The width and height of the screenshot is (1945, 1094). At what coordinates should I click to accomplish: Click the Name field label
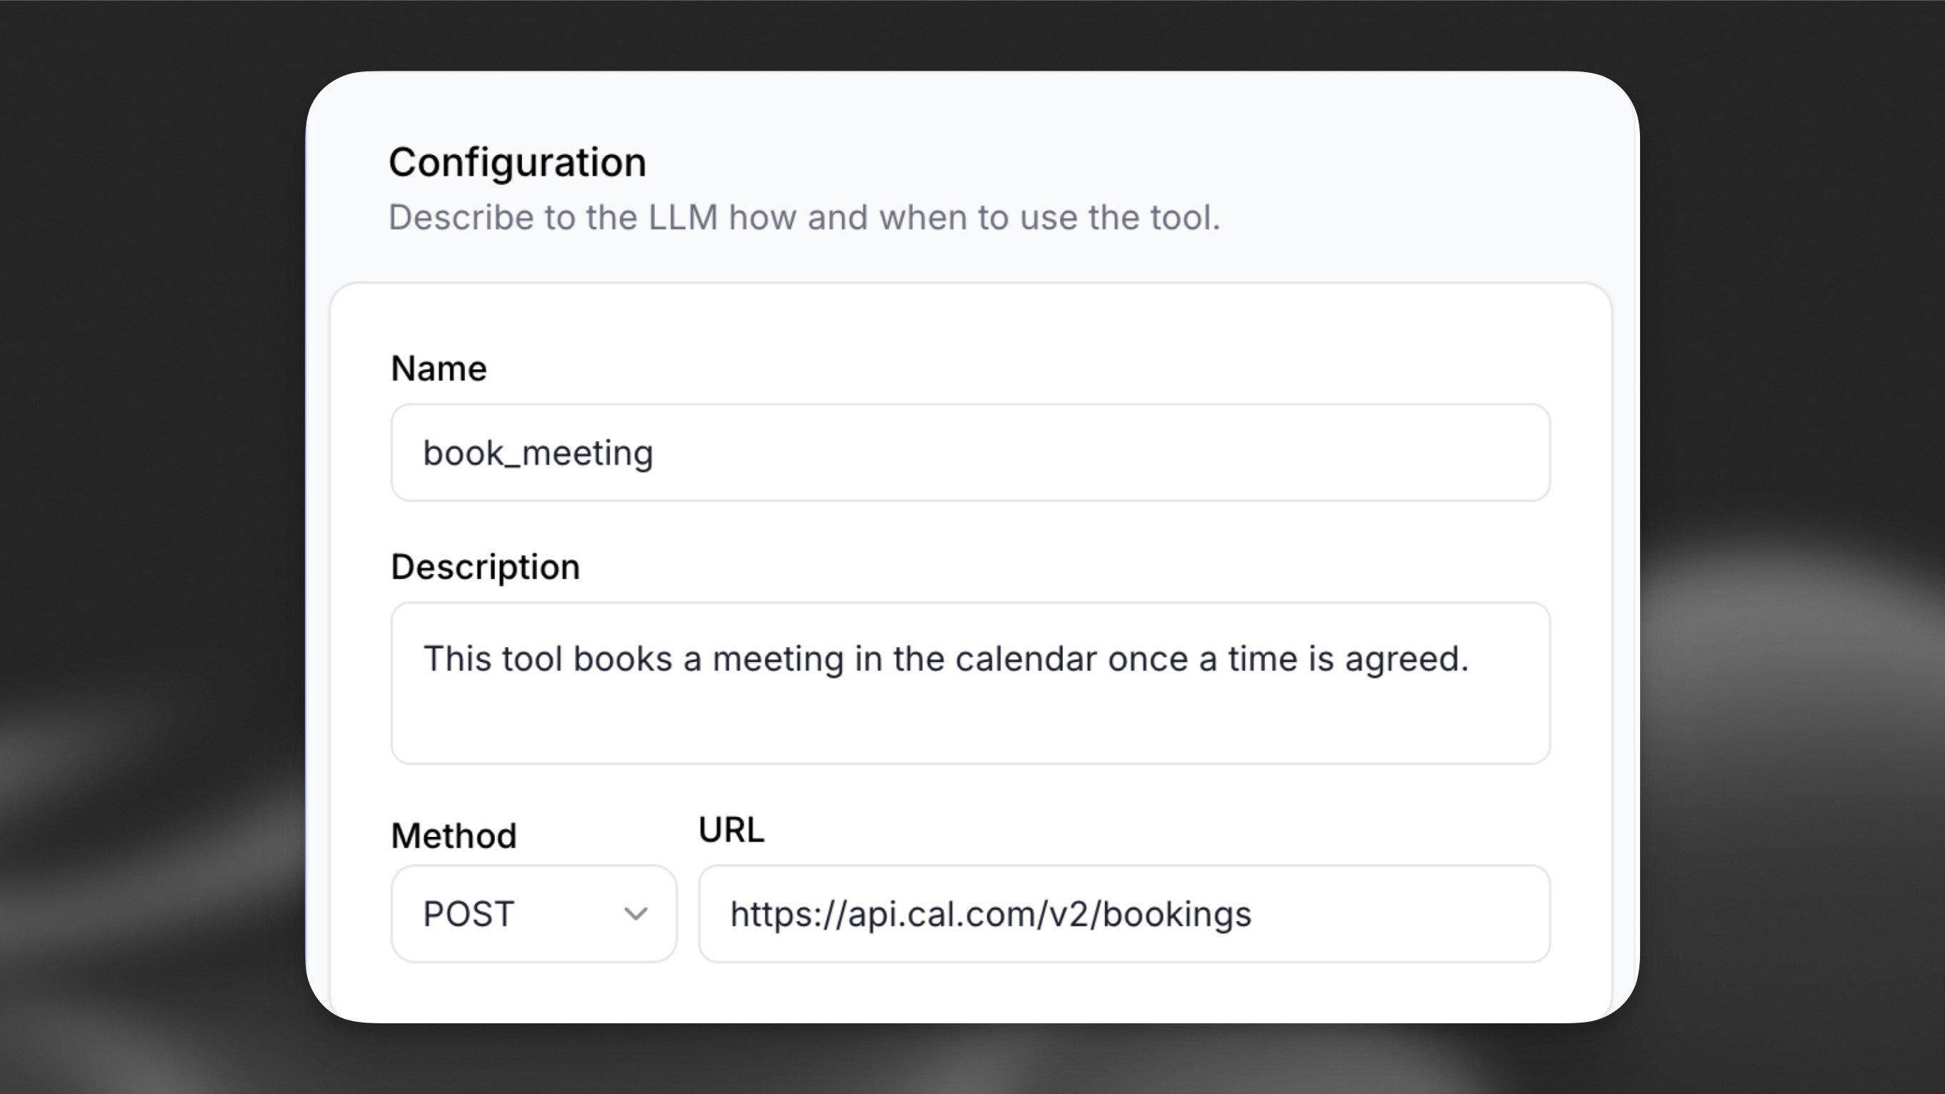pos(438,368)
